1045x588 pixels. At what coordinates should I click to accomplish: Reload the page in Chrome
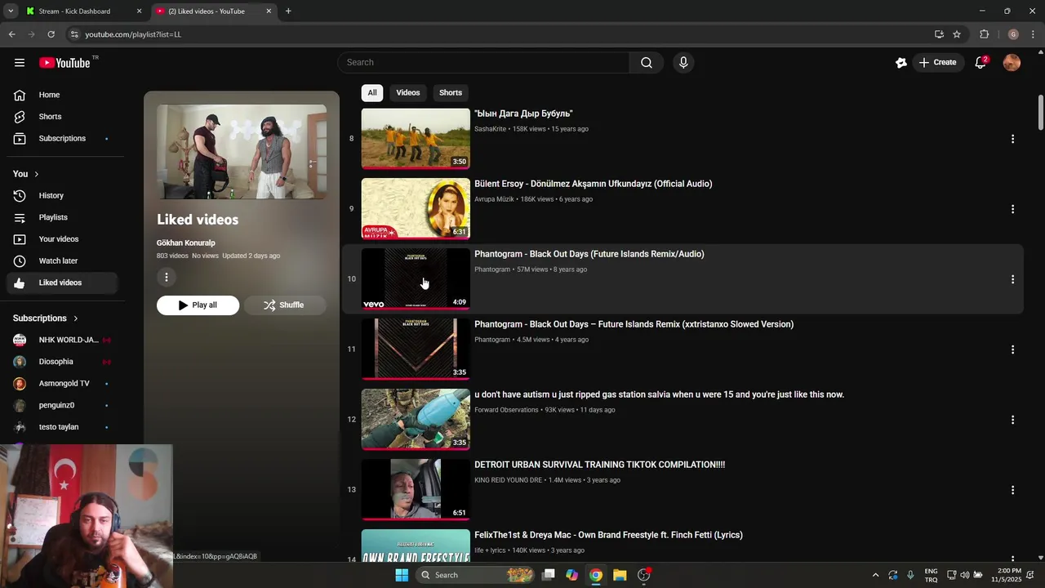coord(51,34)
